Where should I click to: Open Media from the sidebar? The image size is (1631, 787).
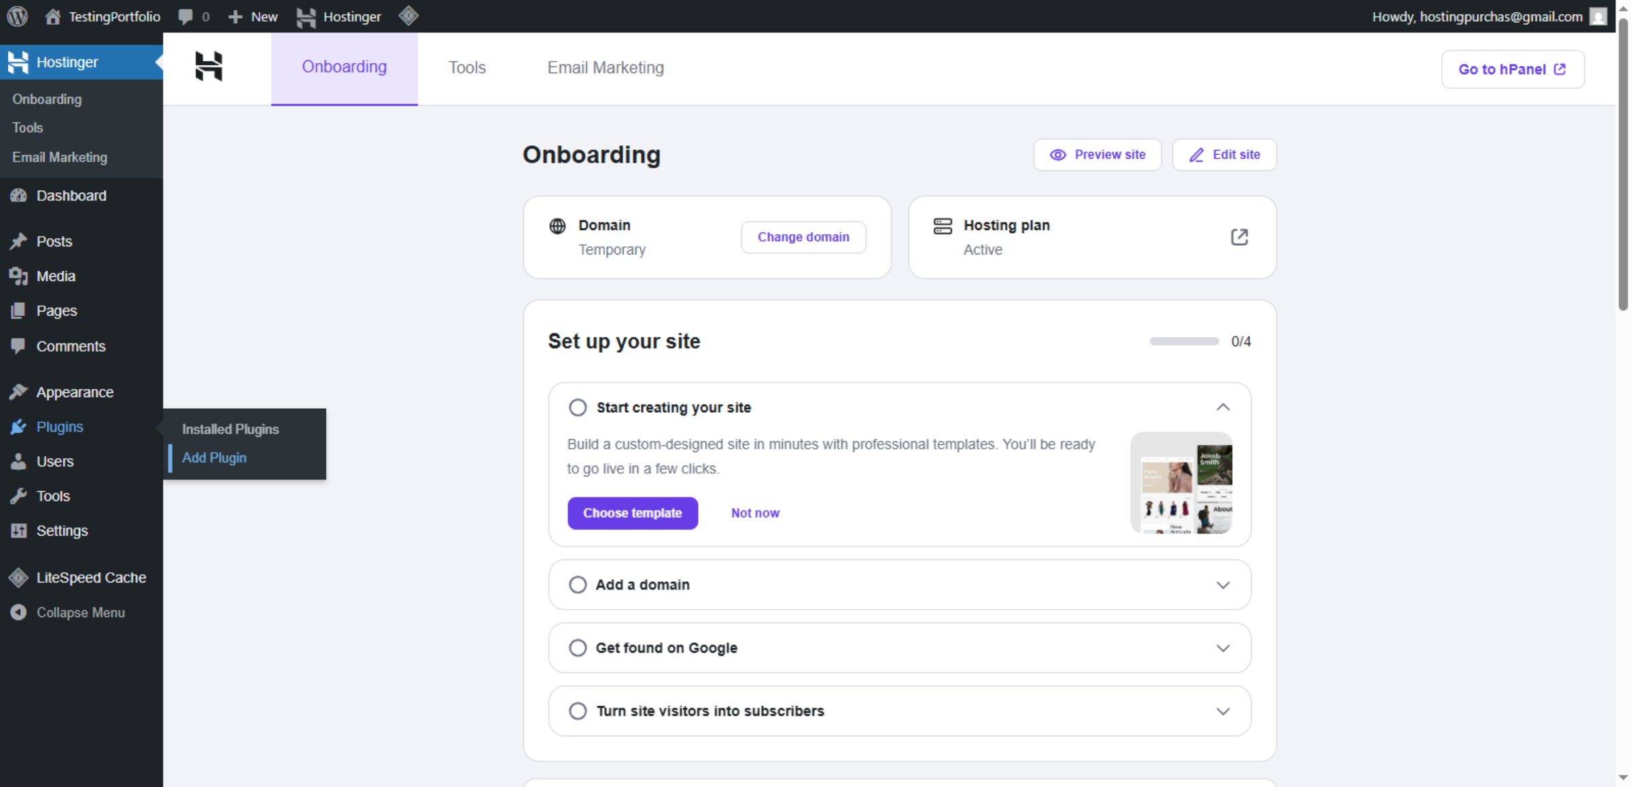(x=56, y=276)
